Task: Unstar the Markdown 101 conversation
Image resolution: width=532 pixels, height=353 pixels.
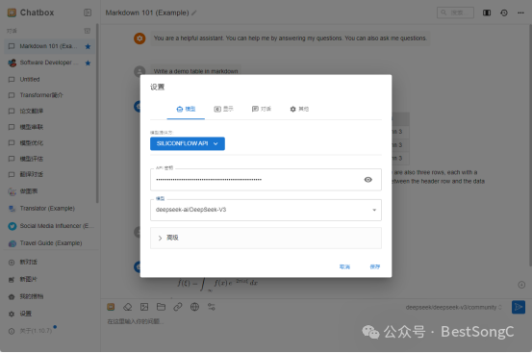Action: point(88,46)
